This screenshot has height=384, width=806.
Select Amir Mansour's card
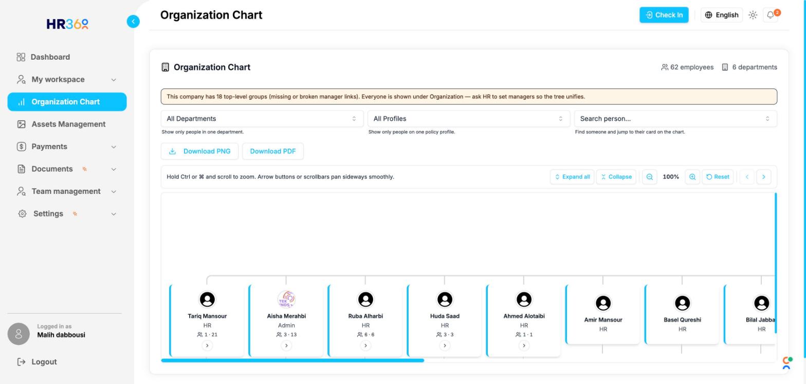click(603, 314)
